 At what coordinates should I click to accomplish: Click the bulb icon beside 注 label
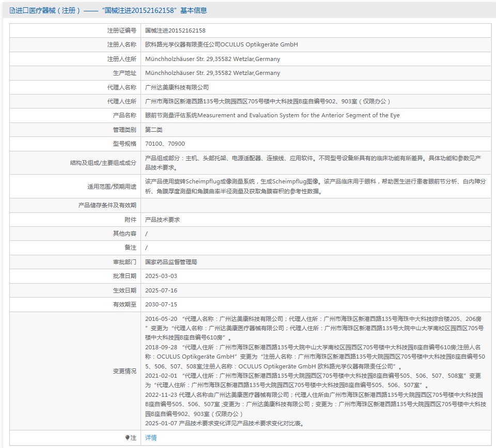pos(127,438)
